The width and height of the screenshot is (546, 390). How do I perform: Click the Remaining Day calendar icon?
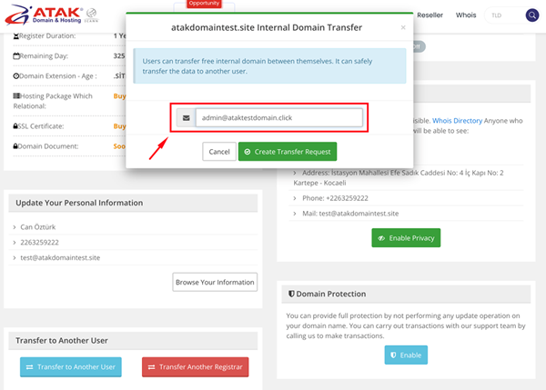click(x=16, y=56)
